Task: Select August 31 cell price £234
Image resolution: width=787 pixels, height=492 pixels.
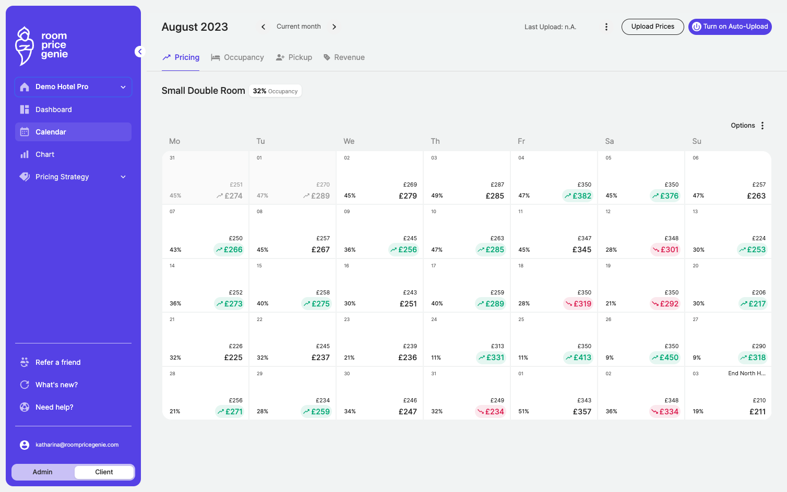Action: [491, 412]
